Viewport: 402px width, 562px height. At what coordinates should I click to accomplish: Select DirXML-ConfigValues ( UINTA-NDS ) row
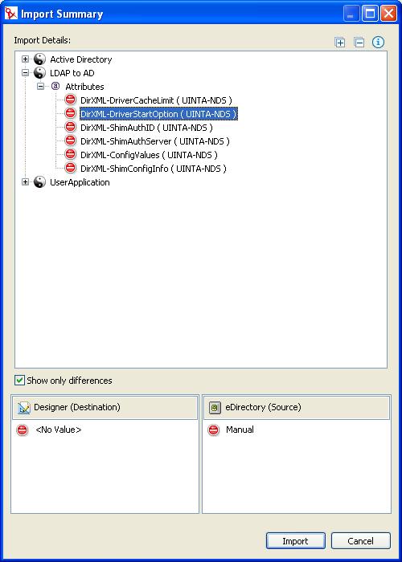[149, 155]
